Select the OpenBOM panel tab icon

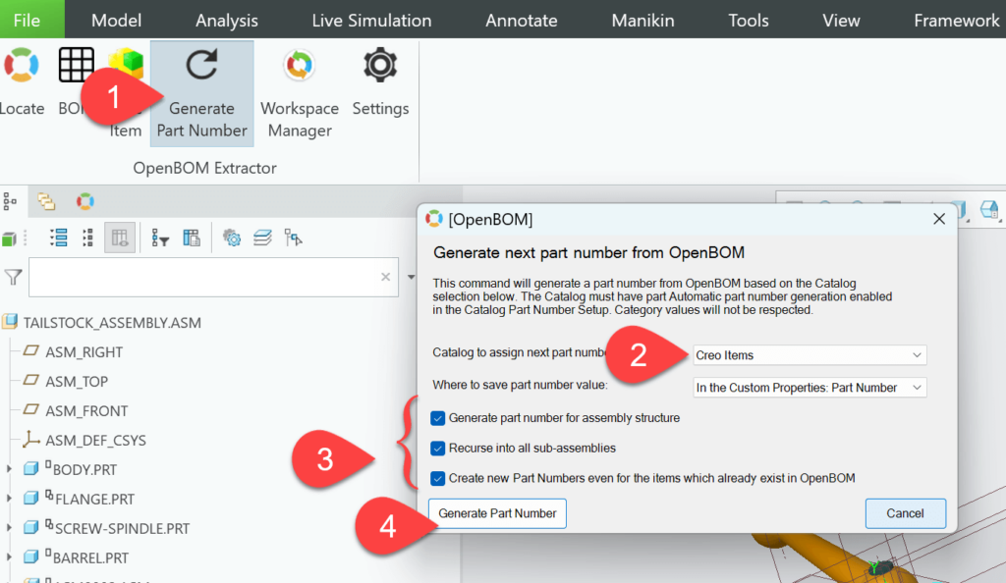click(84, 201)
